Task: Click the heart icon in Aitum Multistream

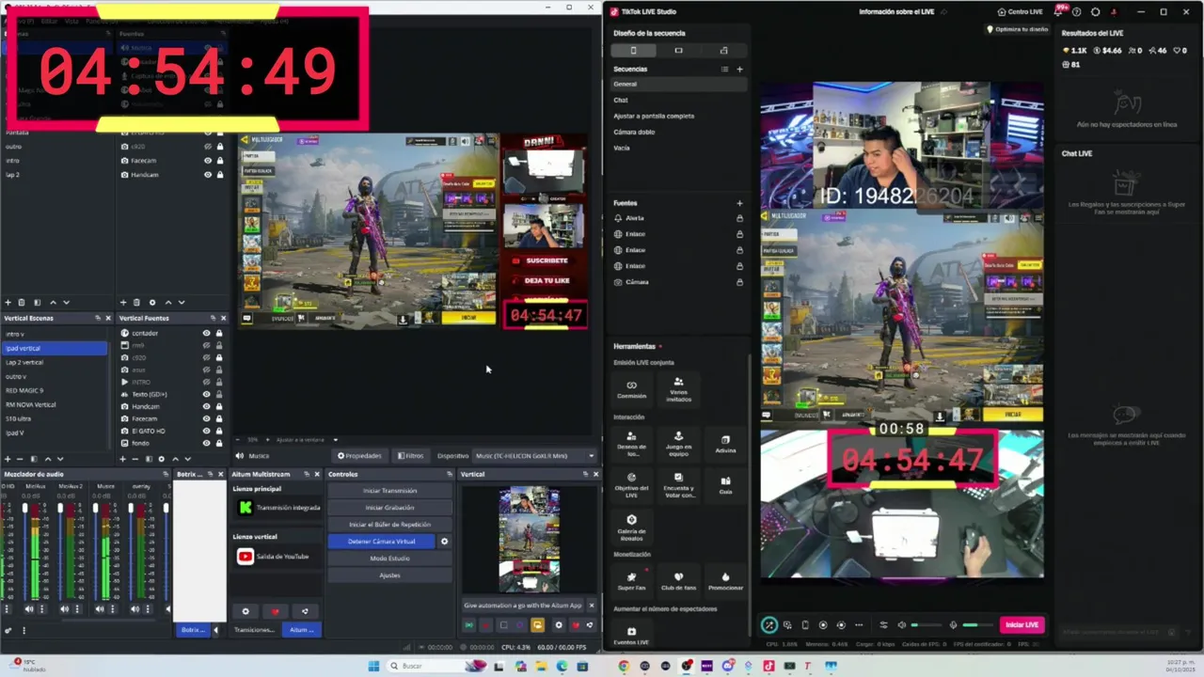Action: click(275, 611)
